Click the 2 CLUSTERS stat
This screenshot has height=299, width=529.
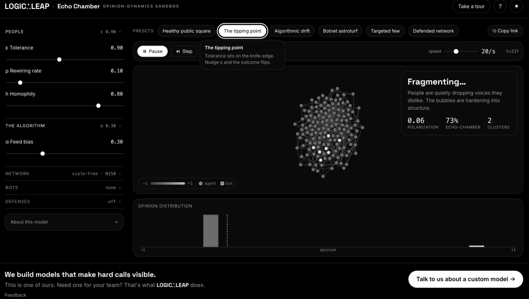tap(498, 123)
